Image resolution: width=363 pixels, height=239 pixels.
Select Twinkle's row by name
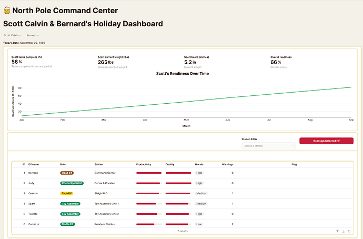[x=34, y=214]
